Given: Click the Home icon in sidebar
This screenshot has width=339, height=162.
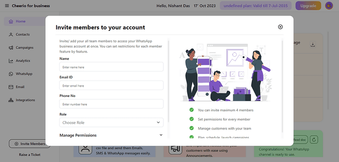Looking at the screenshot, I should (x=11, y=21).
